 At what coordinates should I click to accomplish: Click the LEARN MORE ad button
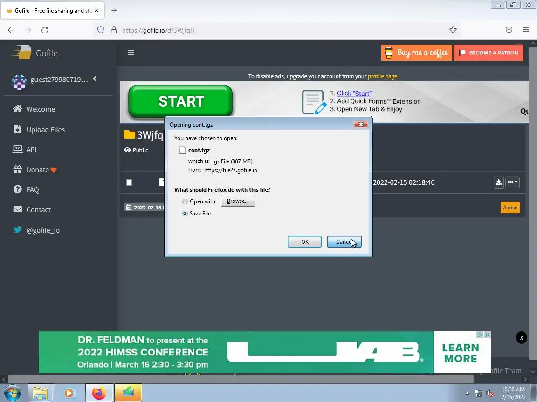click(x=461, y=353)
